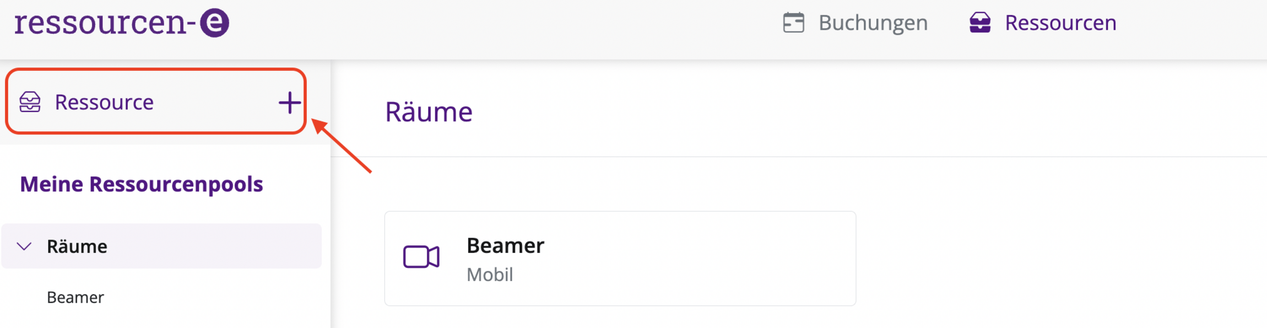The height and width of the screenshot is (328, 1267).
Task: Open the Buchungen navigation item
Action: click(855, 23)
